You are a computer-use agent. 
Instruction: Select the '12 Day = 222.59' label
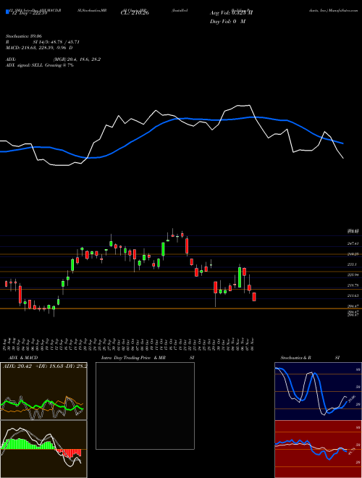click(x=28, y=14)
